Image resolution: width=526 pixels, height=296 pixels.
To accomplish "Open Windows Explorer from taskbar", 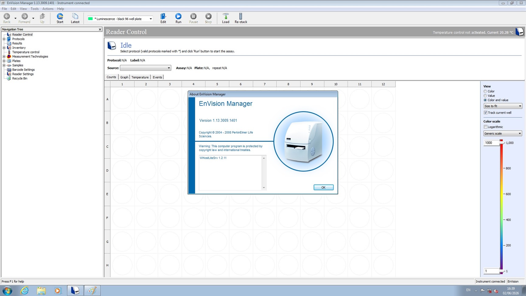I will coord(41,291).
